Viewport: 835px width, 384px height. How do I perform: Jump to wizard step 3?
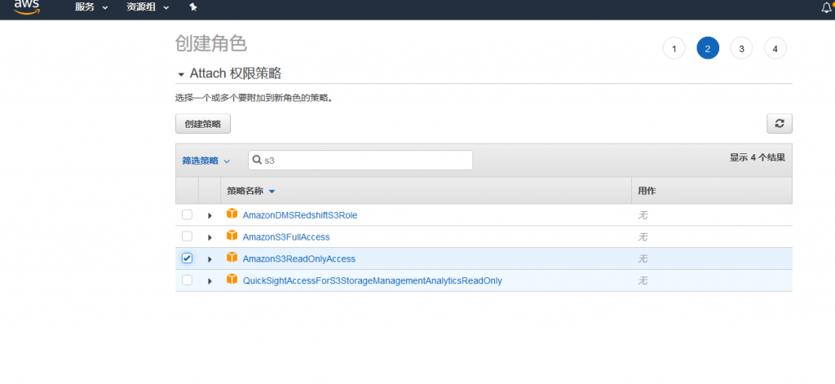pyautogui.click(x=741, y=48)
